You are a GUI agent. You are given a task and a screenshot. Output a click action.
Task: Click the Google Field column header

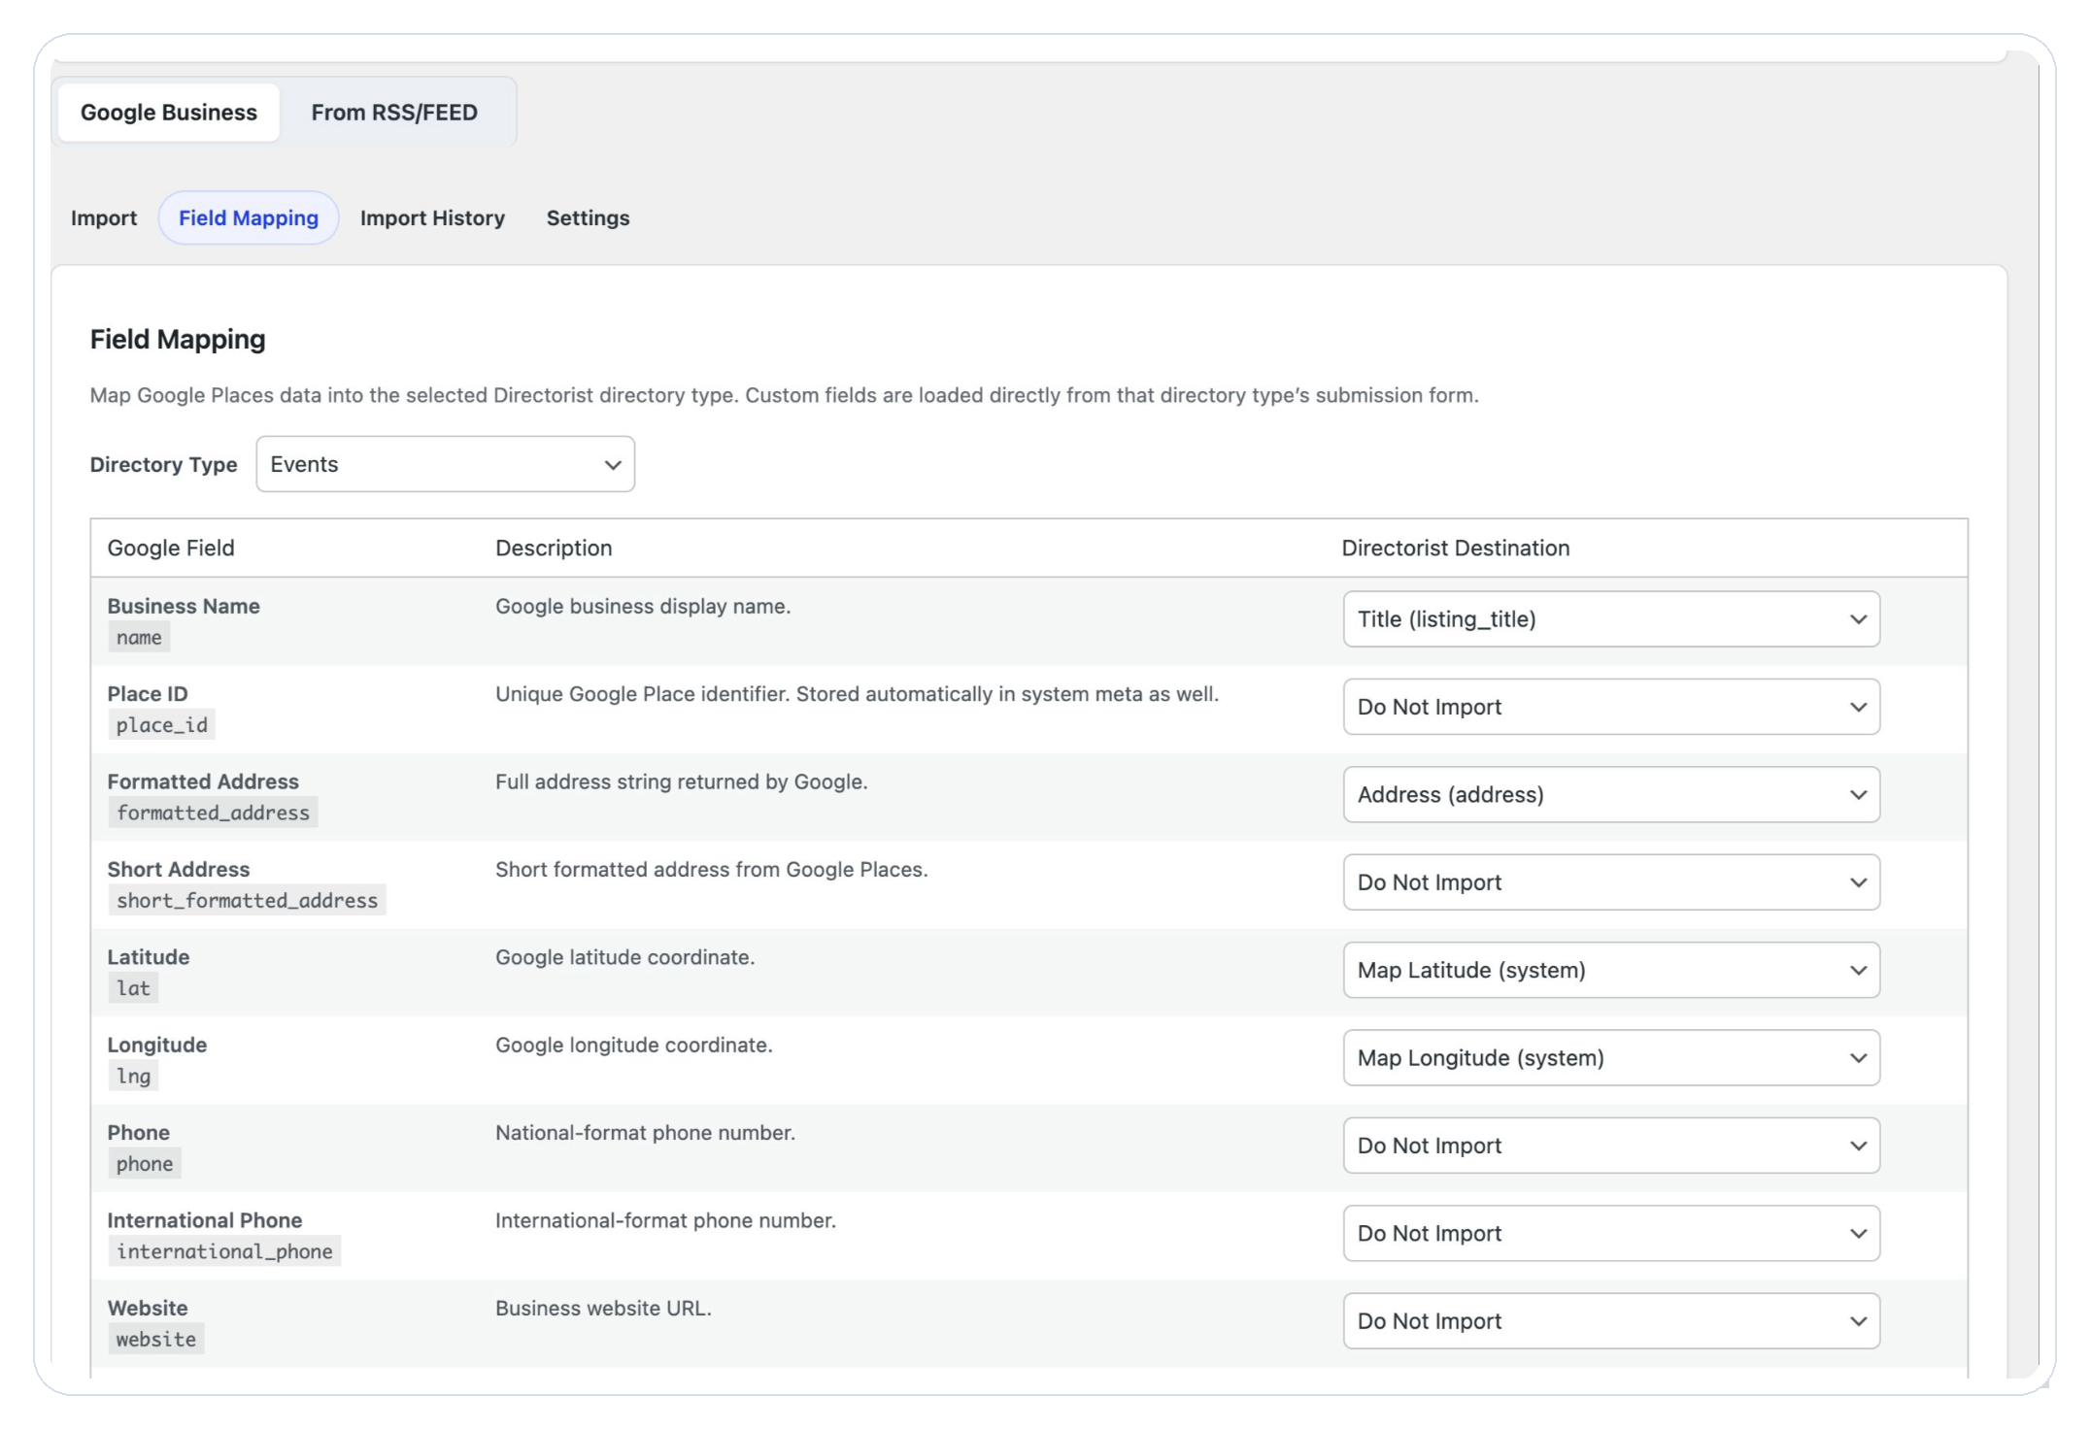171,548
